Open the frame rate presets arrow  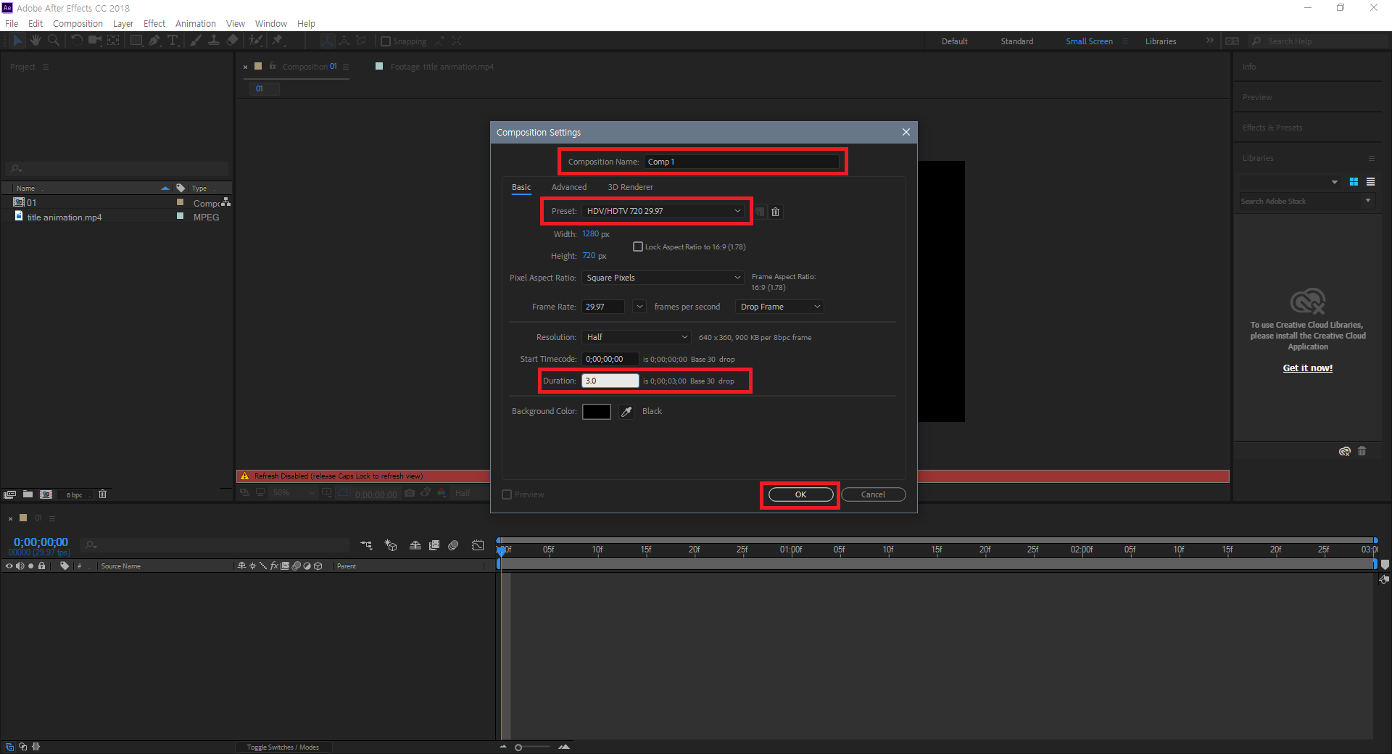point(639,307)
